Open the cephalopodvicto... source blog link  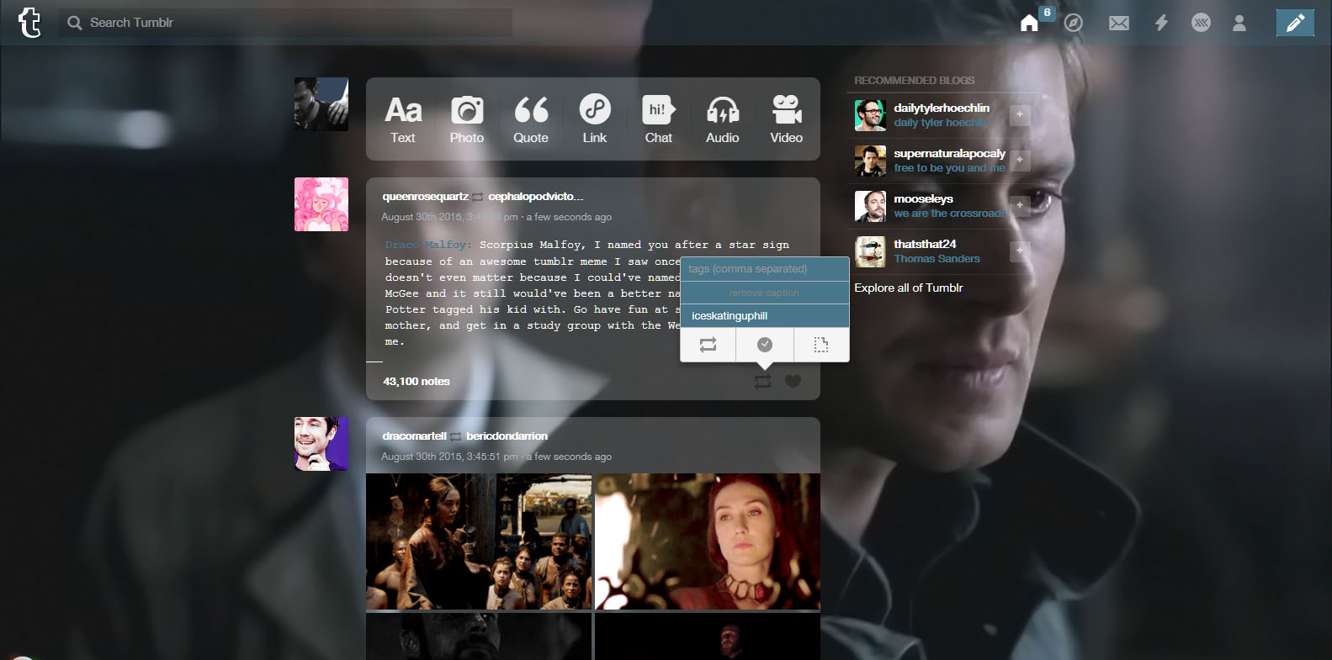point(535,197)
